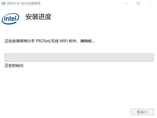The width and height of the screenshot is (157, 118).
Task: Click 请稍候... at the end of message
Action: pos(87,41)
